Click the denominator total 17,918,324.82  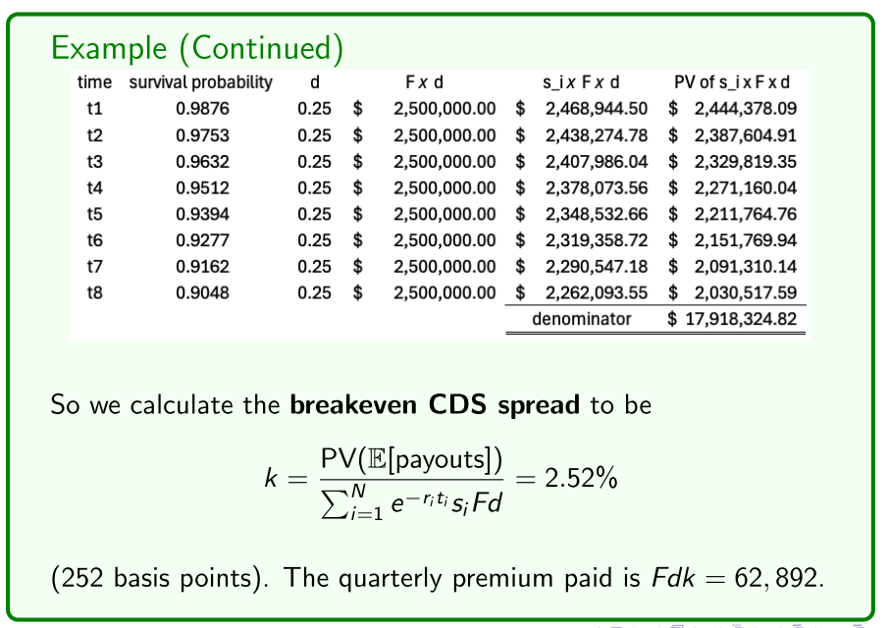click(x=745, y=318)
